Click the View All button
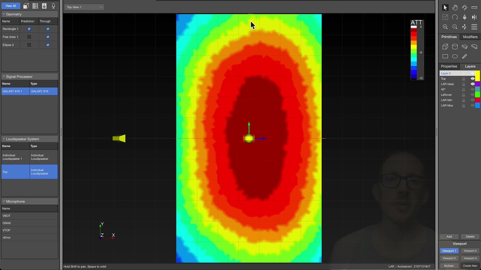 point(11,6)
